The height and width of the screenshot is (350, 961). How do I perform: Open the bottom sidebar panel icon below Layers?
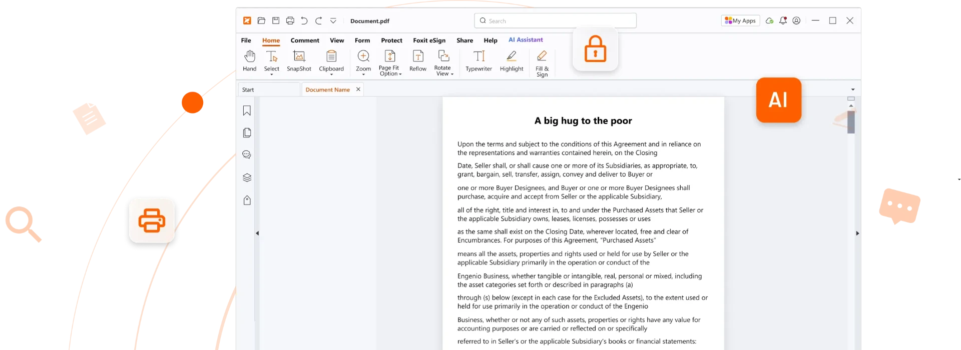tap(247, 200)
